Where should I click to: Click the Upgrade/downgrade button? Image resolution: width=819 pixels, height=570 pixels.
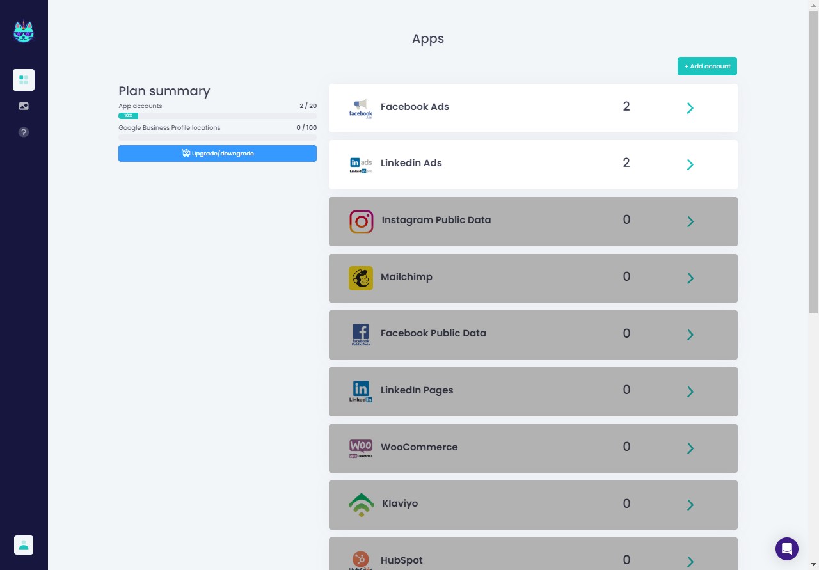pyautogui.click(x=218, y=154)
